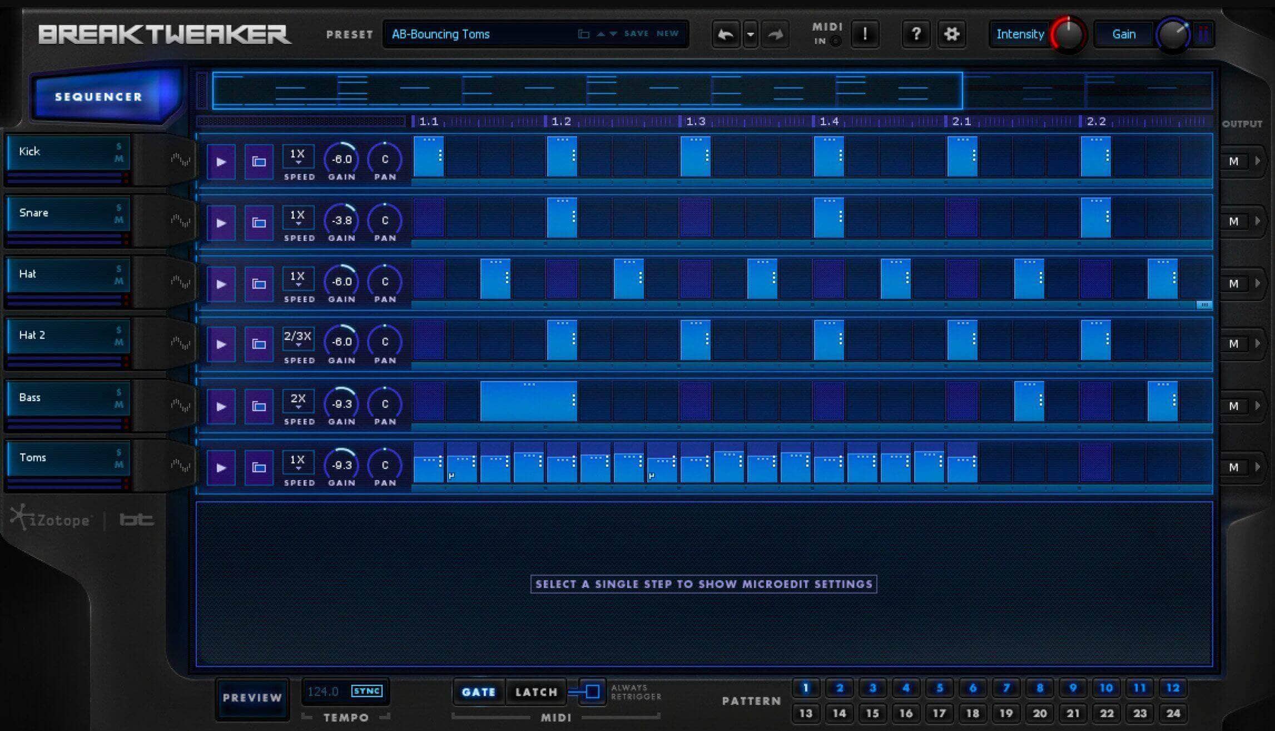Mute the Toms track with M under Solo
1275x731 pixels.
point(118,465)
